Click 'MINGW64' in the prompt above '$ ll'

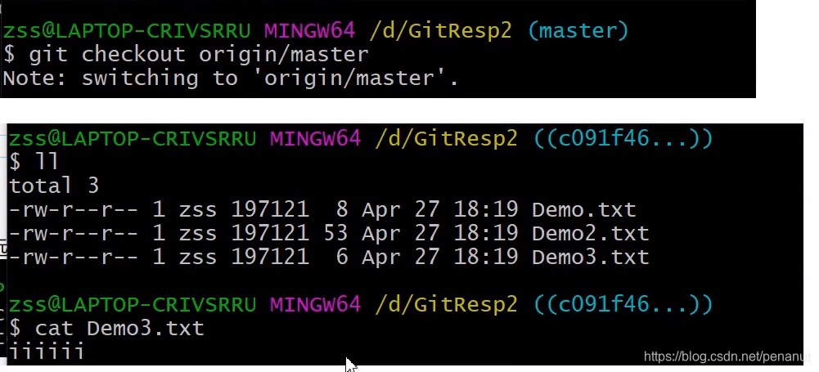click(x=315, y=138)
